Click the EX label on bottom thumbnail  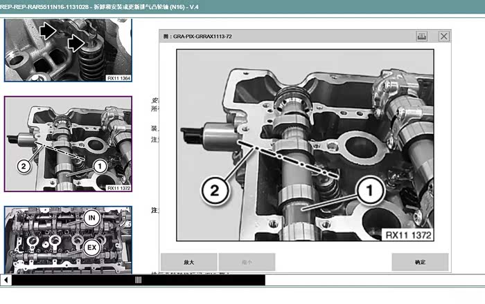coord(91,245)
